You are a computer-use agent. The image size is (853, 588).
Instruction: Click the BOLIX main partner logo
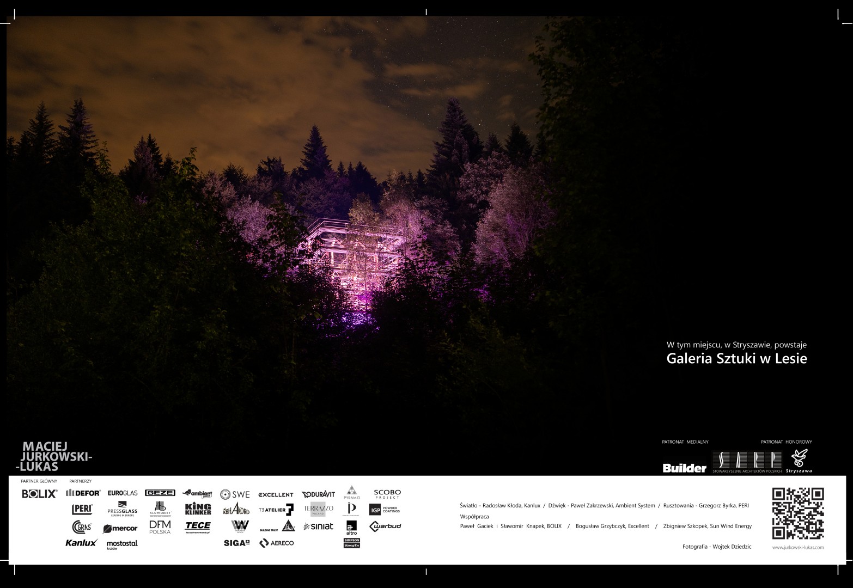click(39, 494)
